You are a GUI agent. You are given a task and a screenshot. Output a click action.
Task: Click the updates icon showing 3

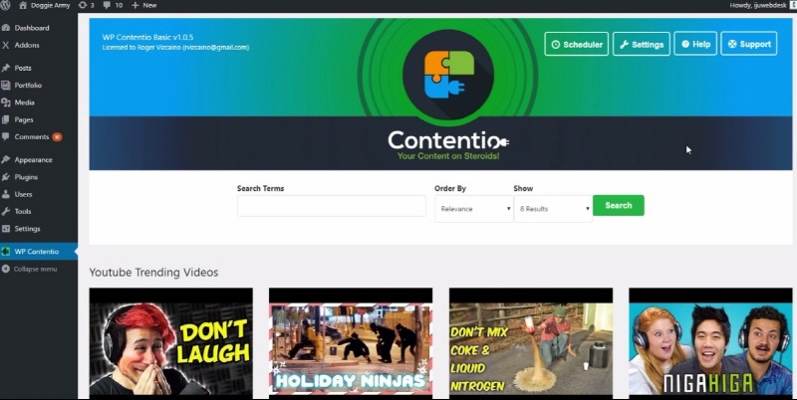(83, 5)
